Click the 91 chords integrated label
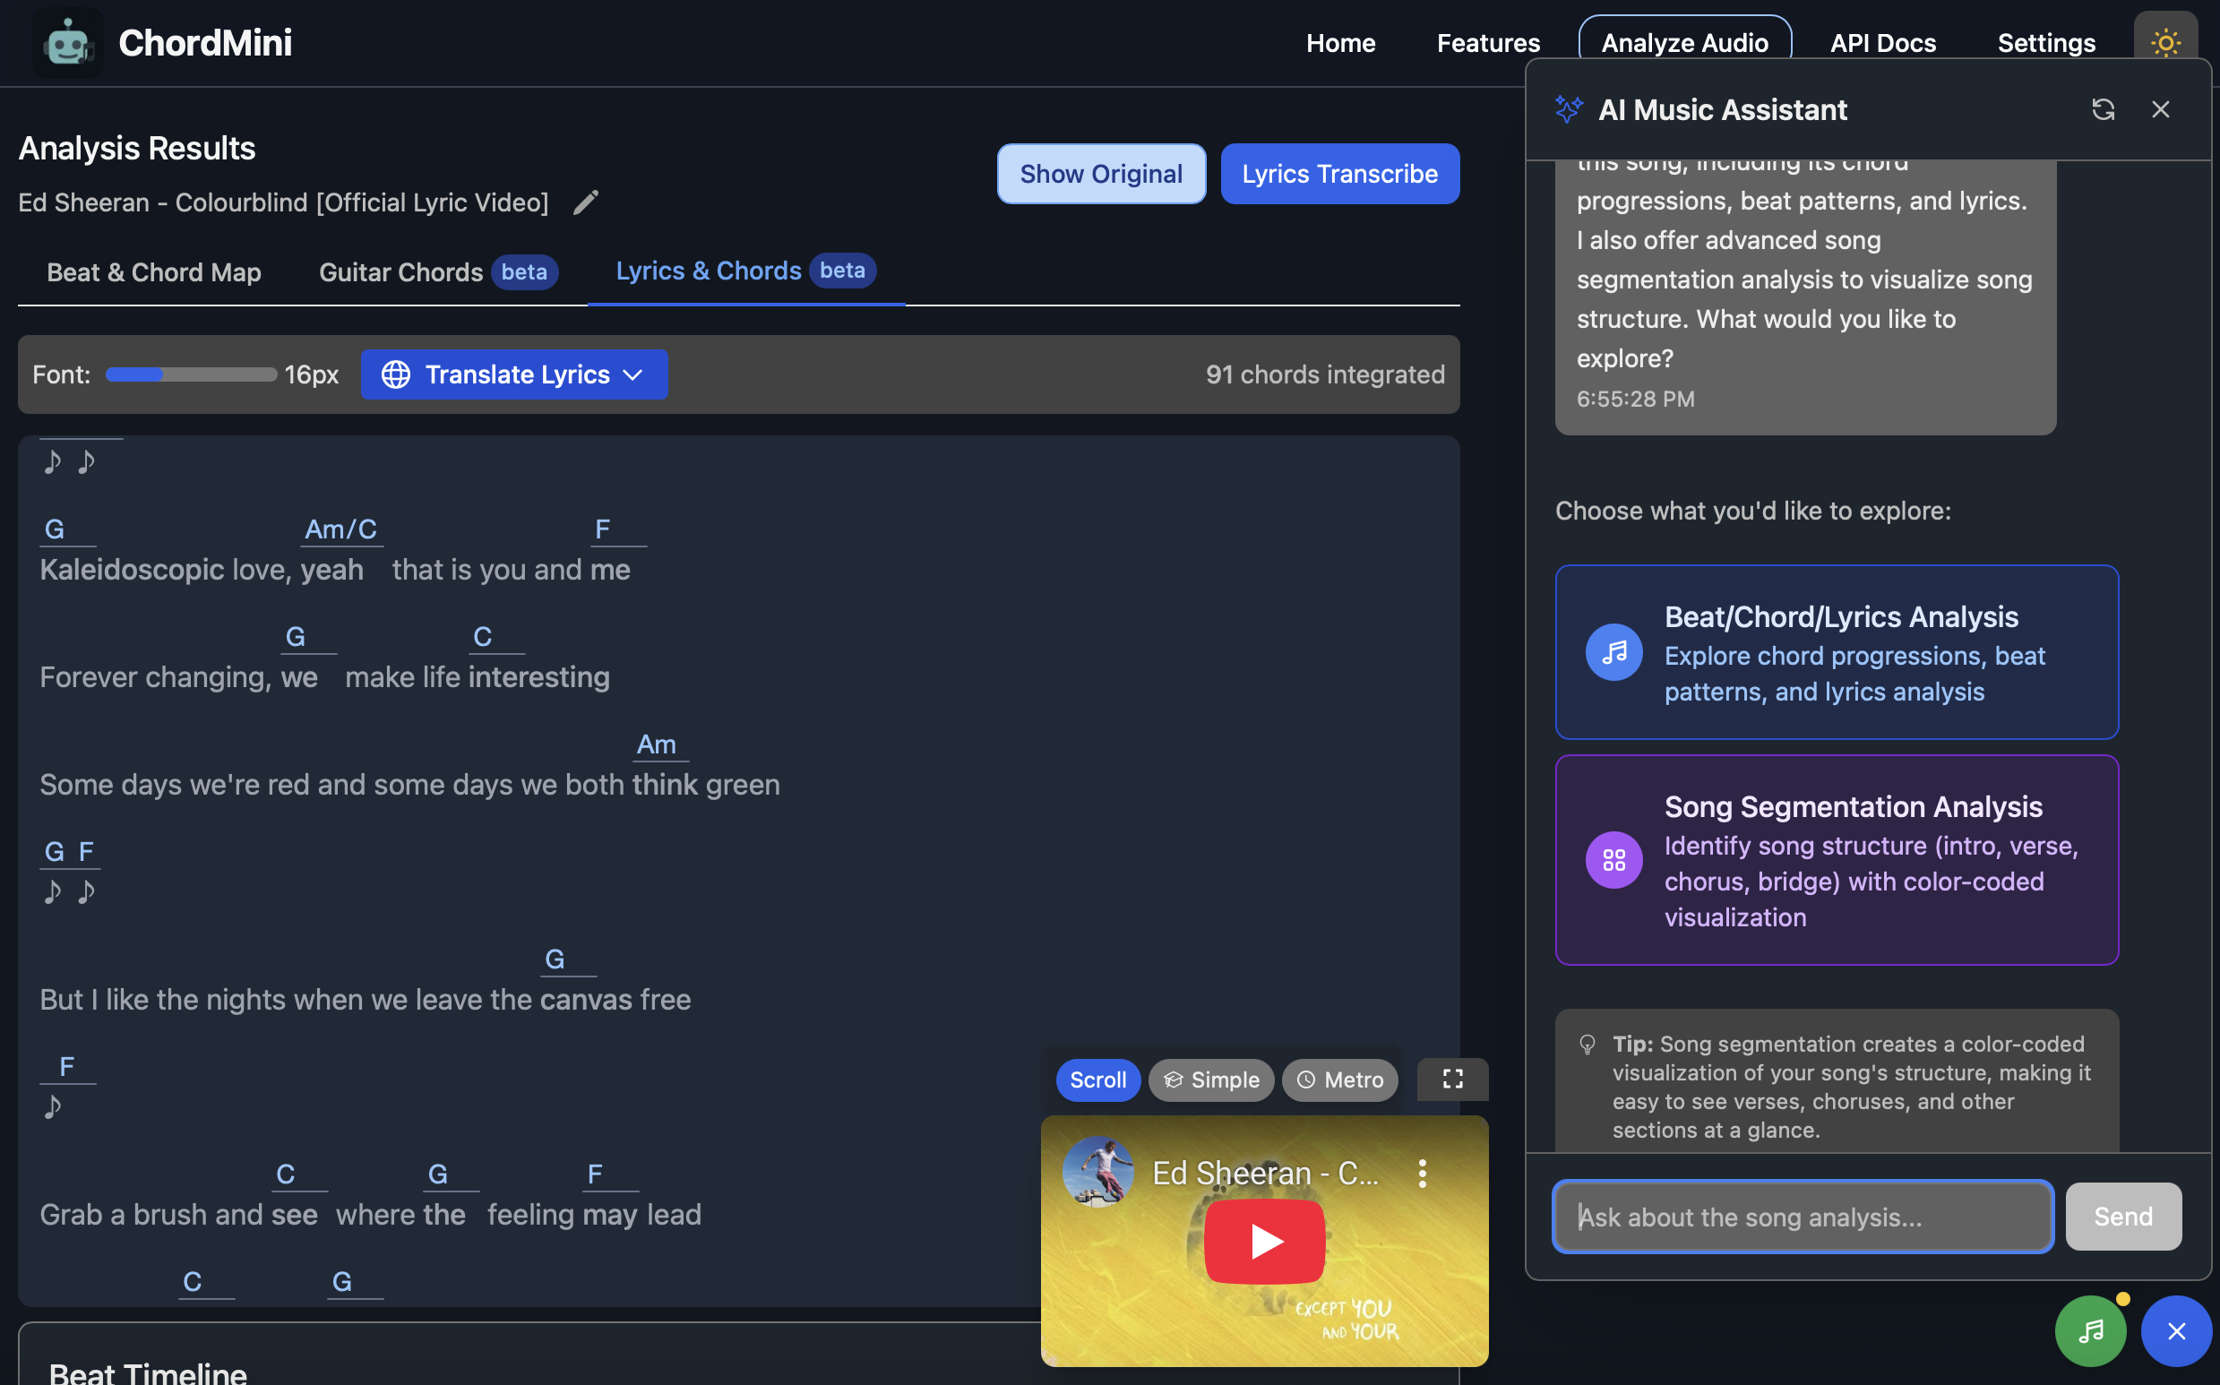This screenshot has width=2220, height=1385. [1325, 374]
